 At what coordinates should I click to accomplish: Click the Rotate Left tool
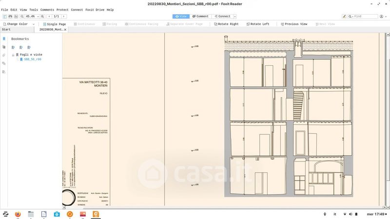click(x=258, y=24)
